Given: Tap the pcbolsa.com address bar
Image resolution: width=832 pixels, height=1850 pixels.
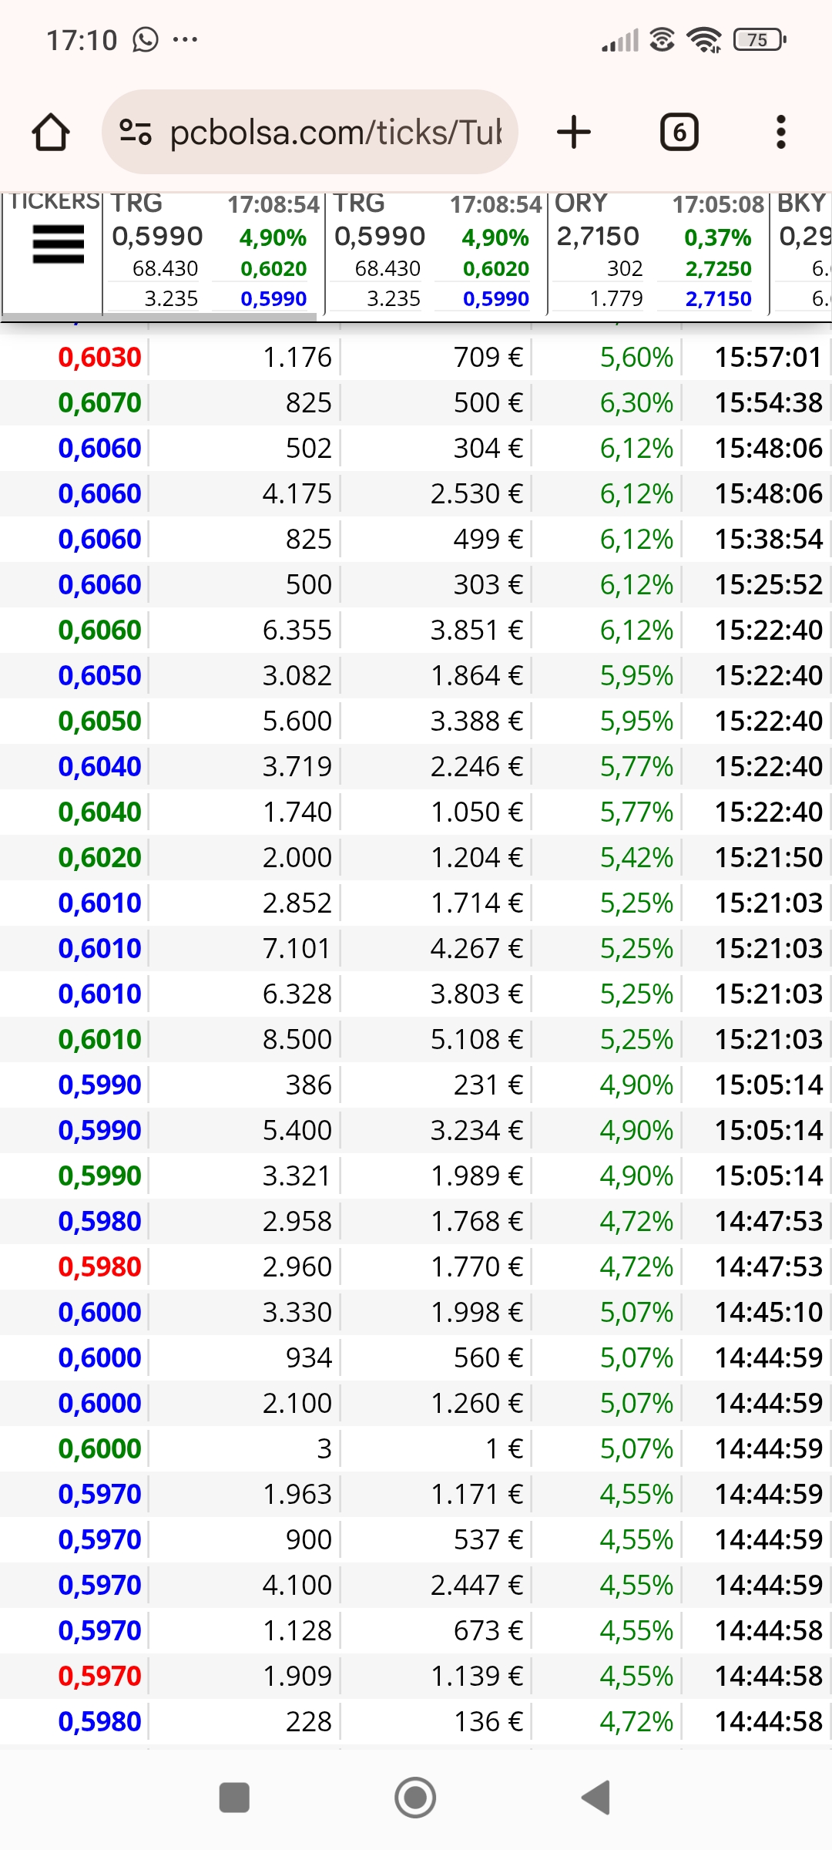Looking at the screenshot, I should pyautogui.click(x=310, y=132).
